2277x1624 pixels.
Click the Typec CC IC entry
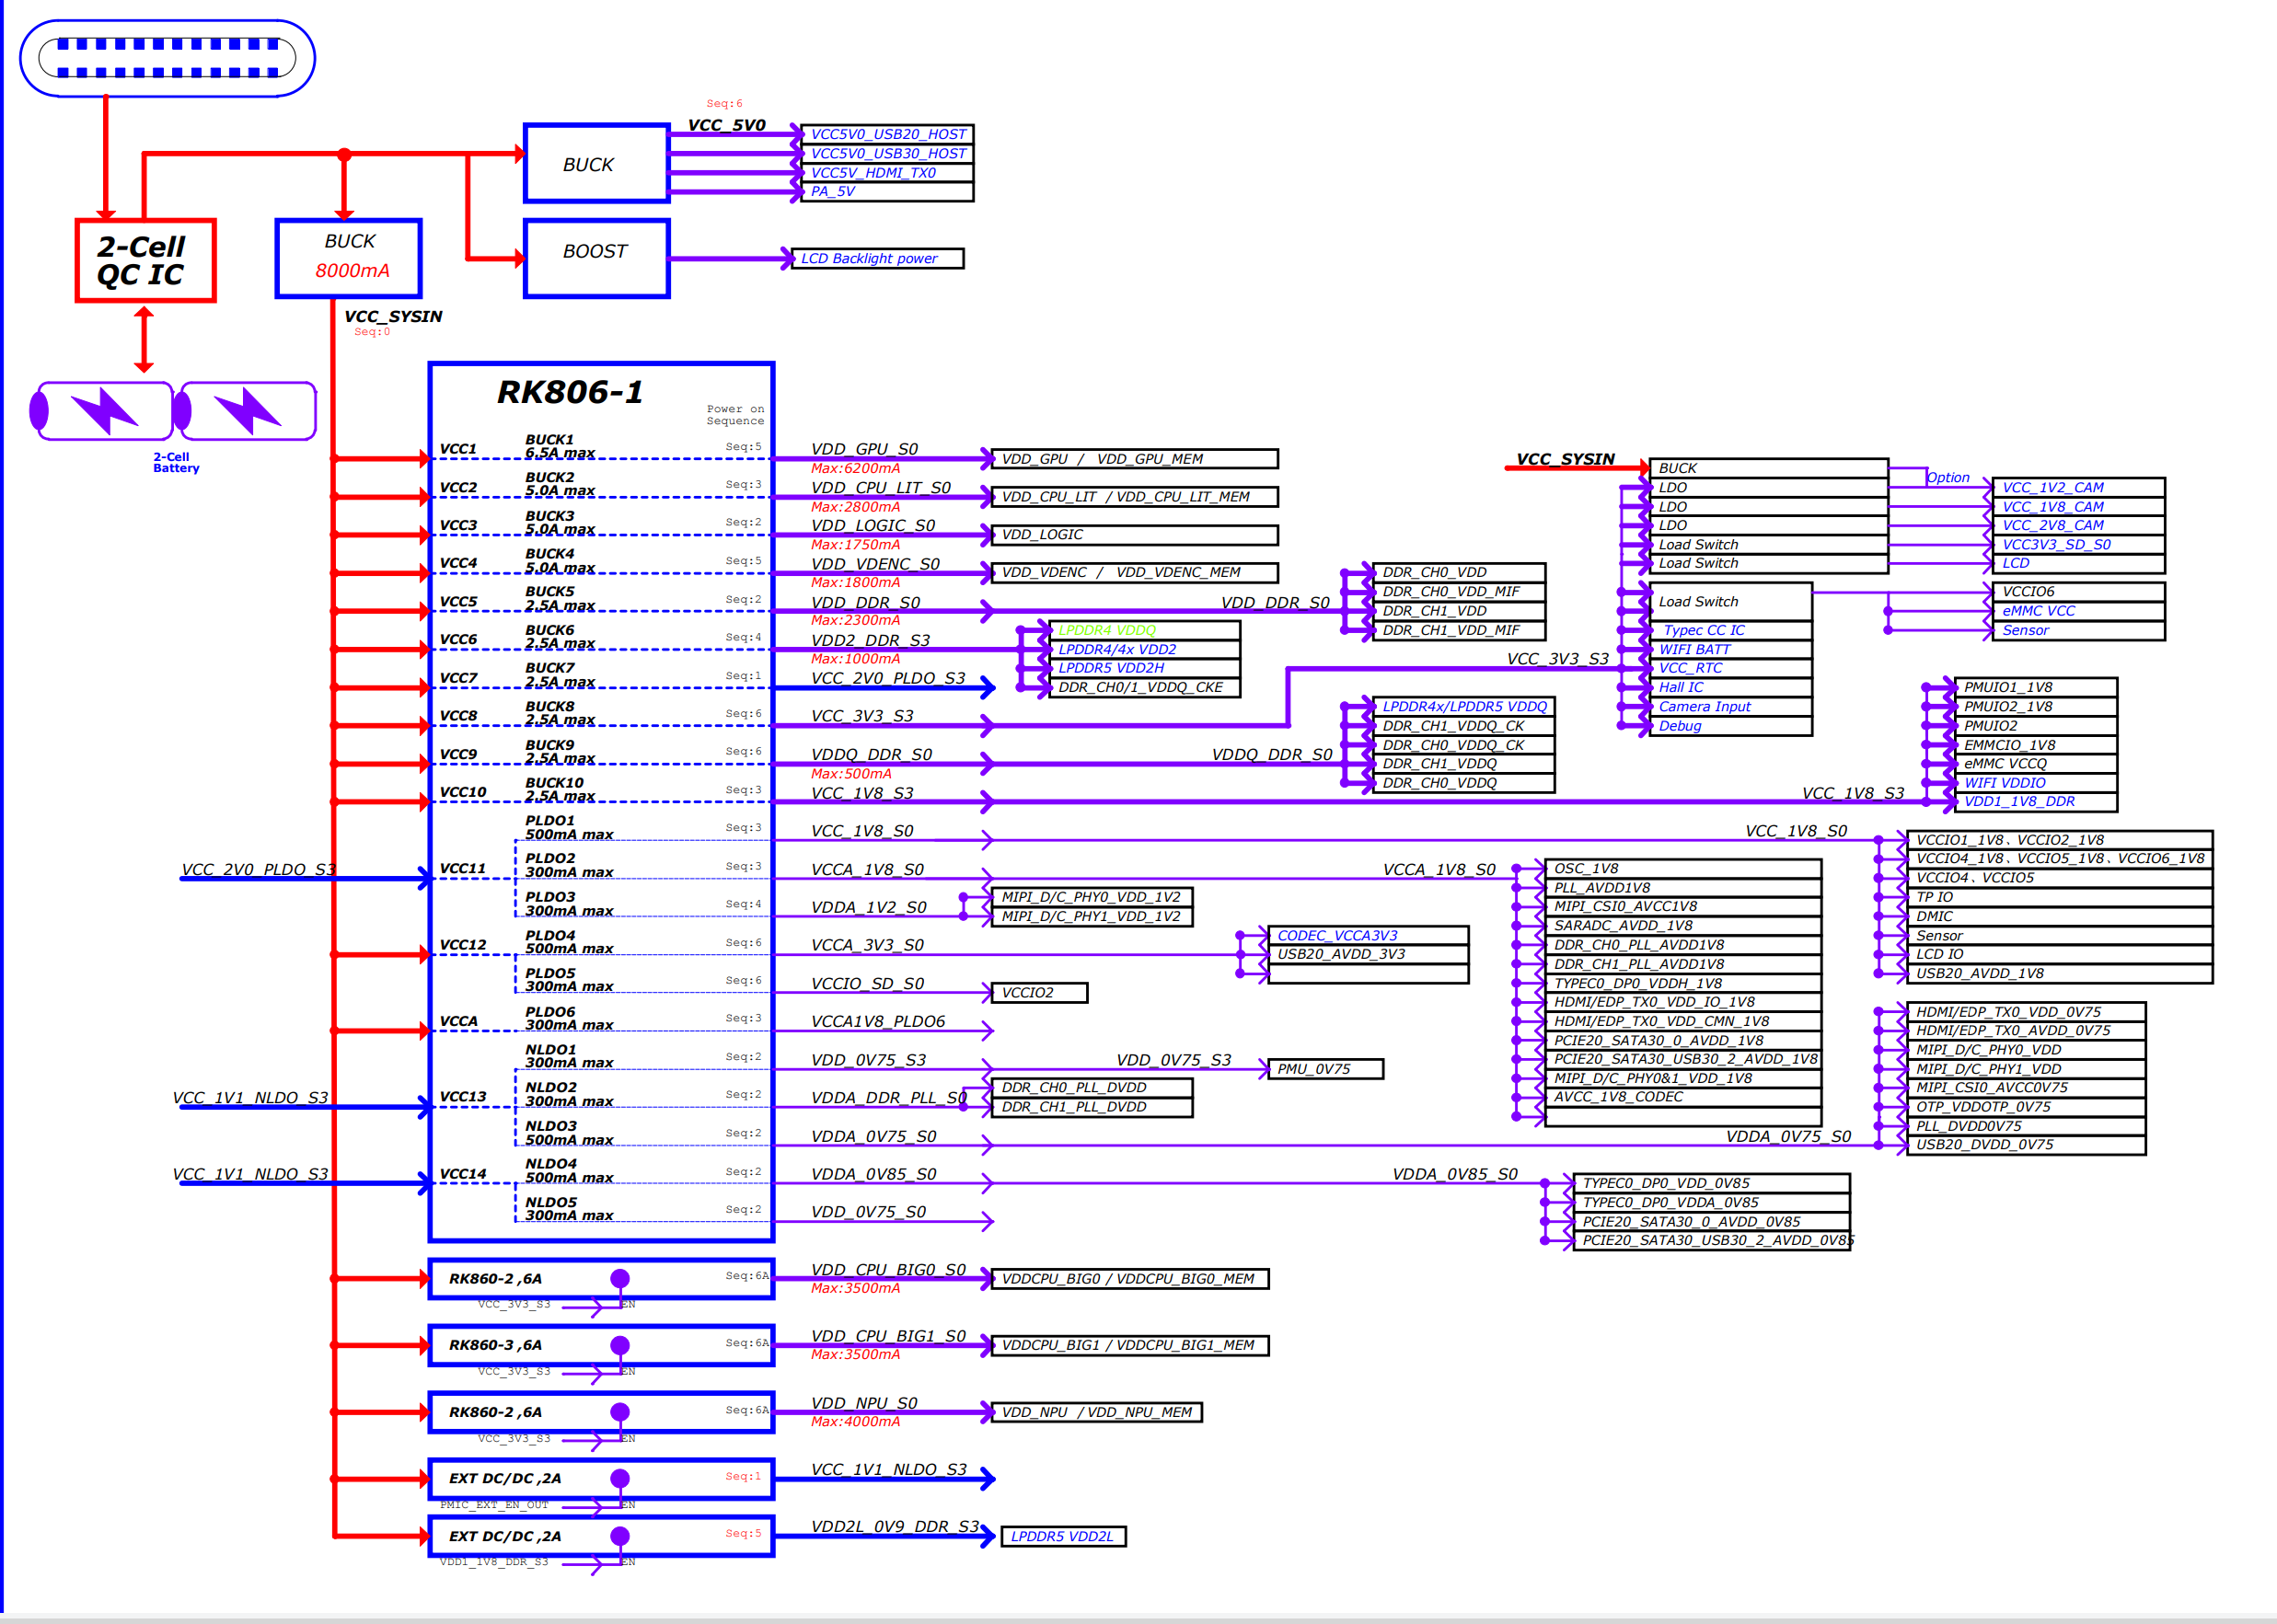(x=1731, y=630)
